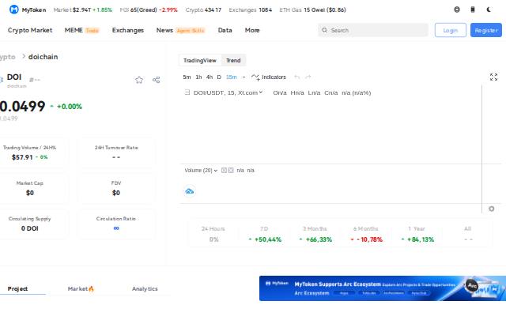Open more intervals dropdown arrow
Viewport: 506px width, 316px height.
(x=244, y=77)
